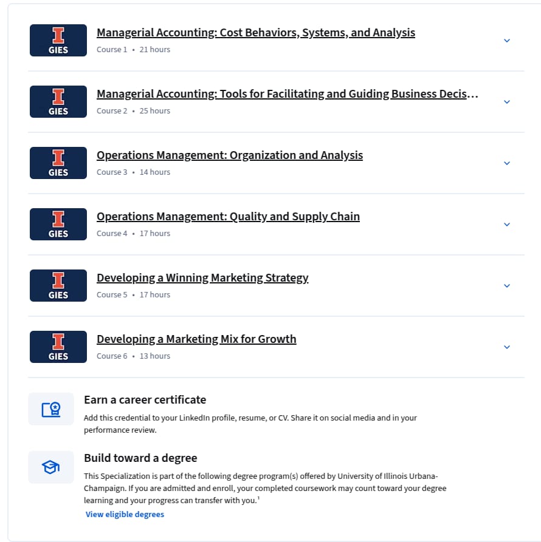This screenshot has height=542, width=541.
Task: Expand Operations Management: Organization and Analysis chevron
Action: point(507,163)
